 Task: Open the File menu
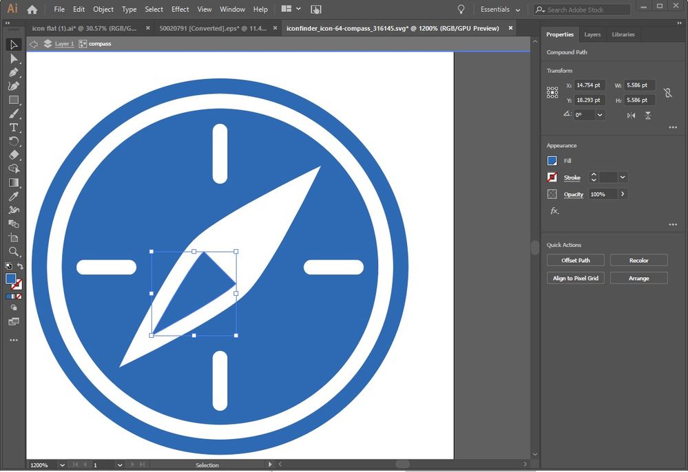pyautogui.click(x=59, y=9)
